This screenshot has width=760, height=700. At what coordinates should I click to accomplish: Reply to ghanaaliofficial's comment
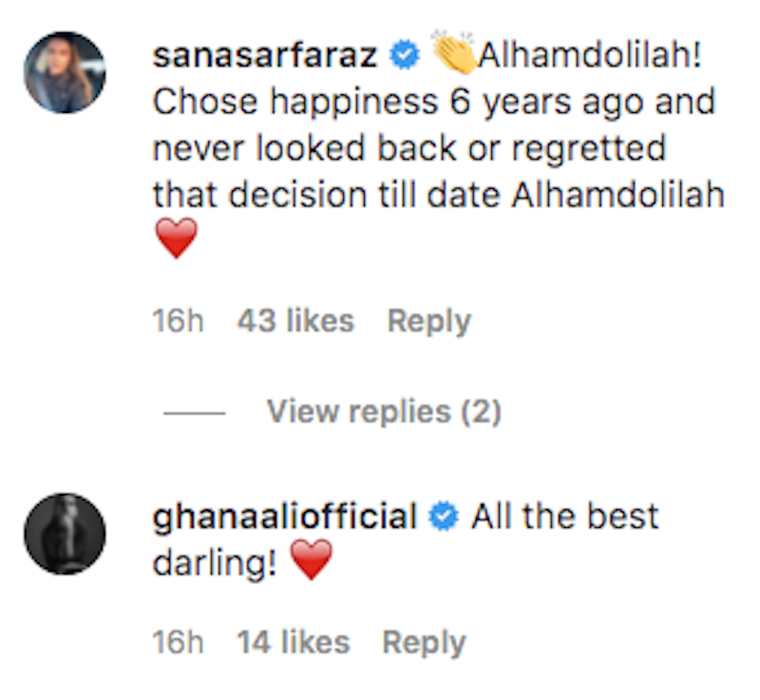[424, 643]
